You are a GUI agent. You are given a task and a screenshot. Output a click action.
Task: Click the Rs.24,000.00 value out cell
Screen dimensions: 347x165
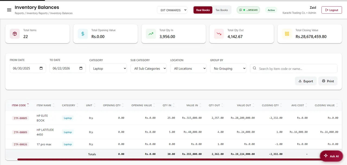pos(246,132)
